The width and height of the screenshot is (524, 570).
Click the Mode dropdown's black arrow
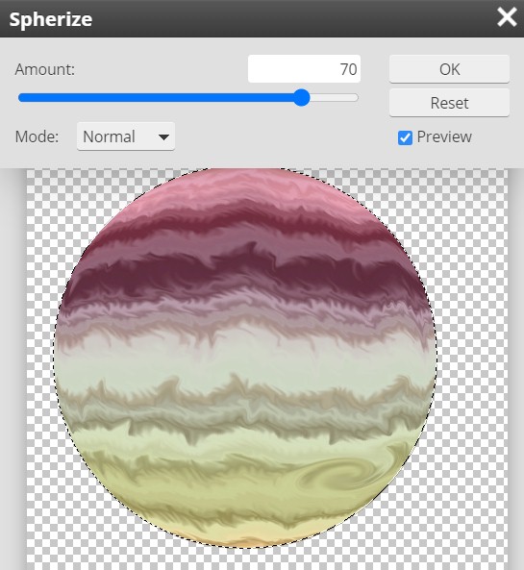163,137
